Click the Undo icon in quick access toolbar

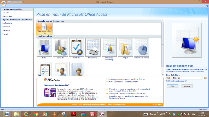click(13, 2)
